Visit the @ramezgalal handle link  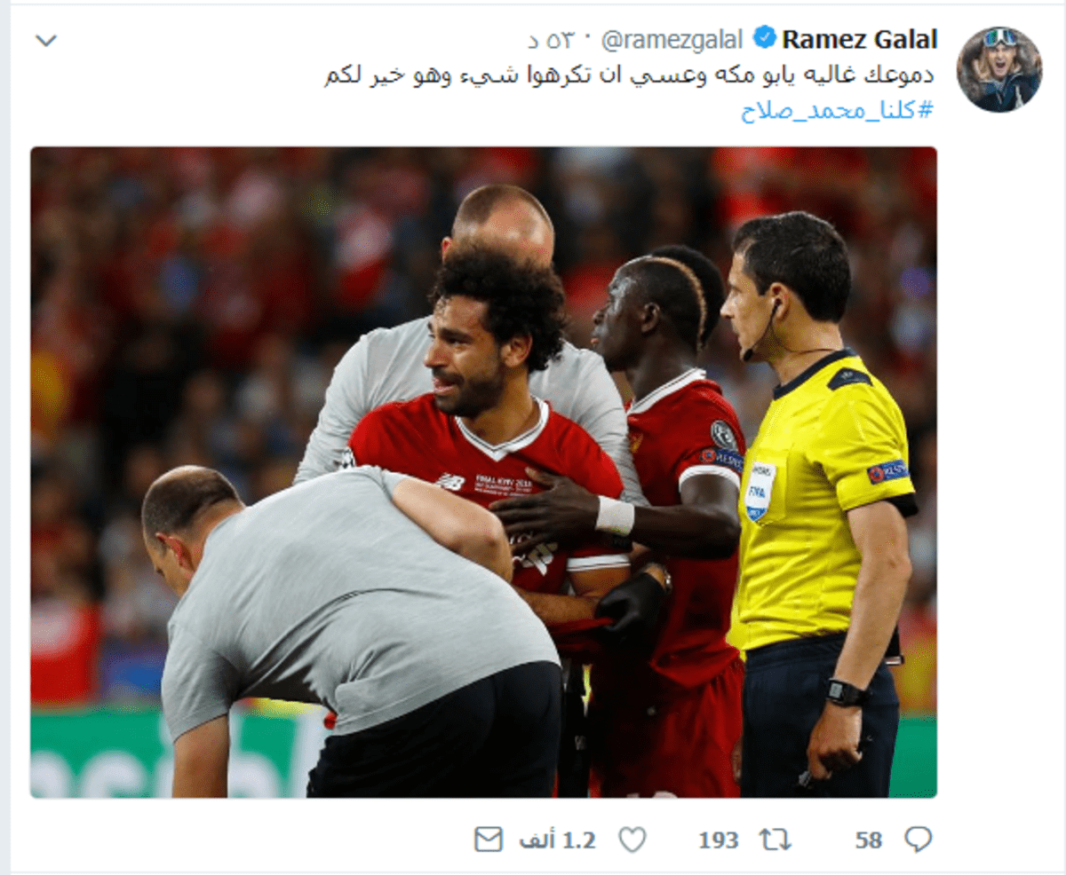672,40
